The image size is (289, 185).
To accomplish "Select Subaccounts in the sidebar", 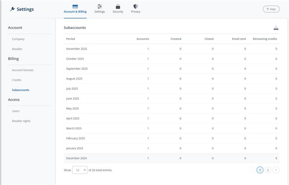I will coord(21,90).
